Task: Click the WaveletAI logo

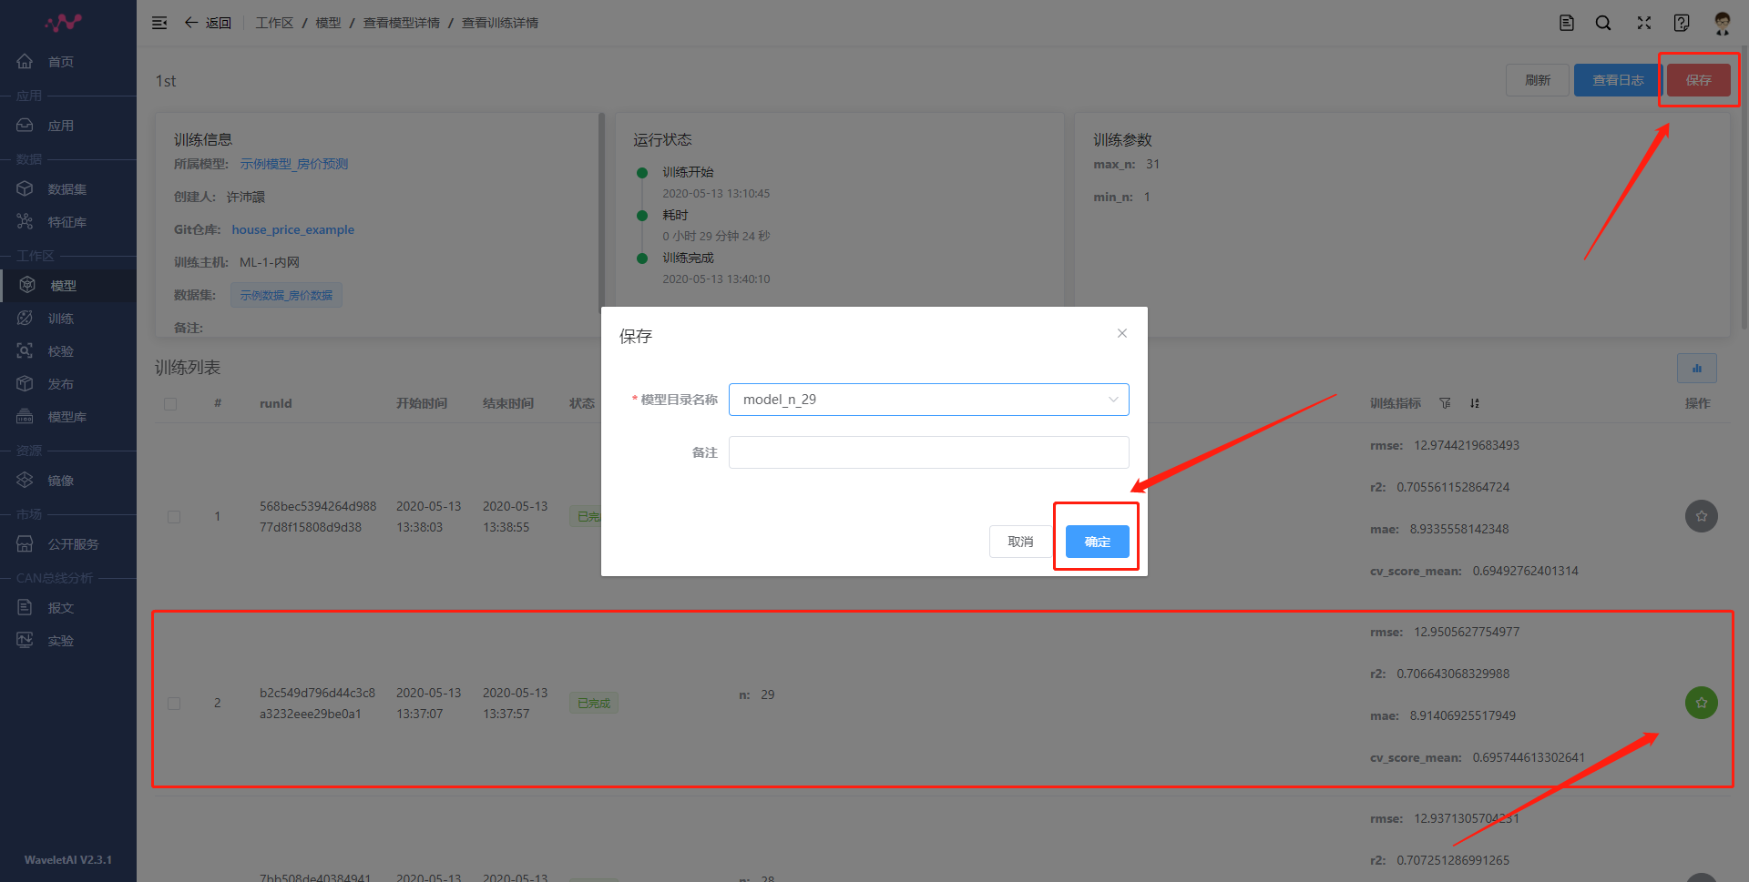Action: [64, 22]
